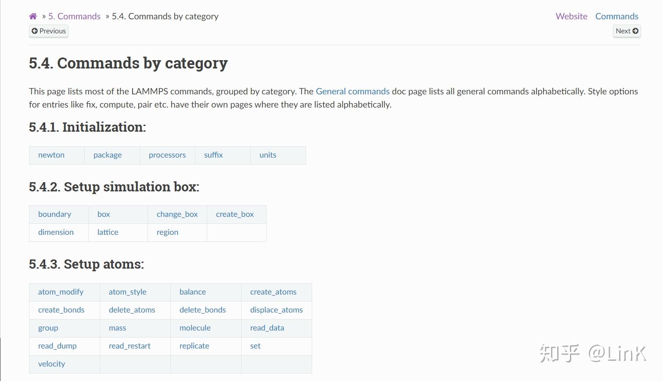This screenshot has height=381, width=663.
Task: Select the units command link
Action: (x=268, y=155)
